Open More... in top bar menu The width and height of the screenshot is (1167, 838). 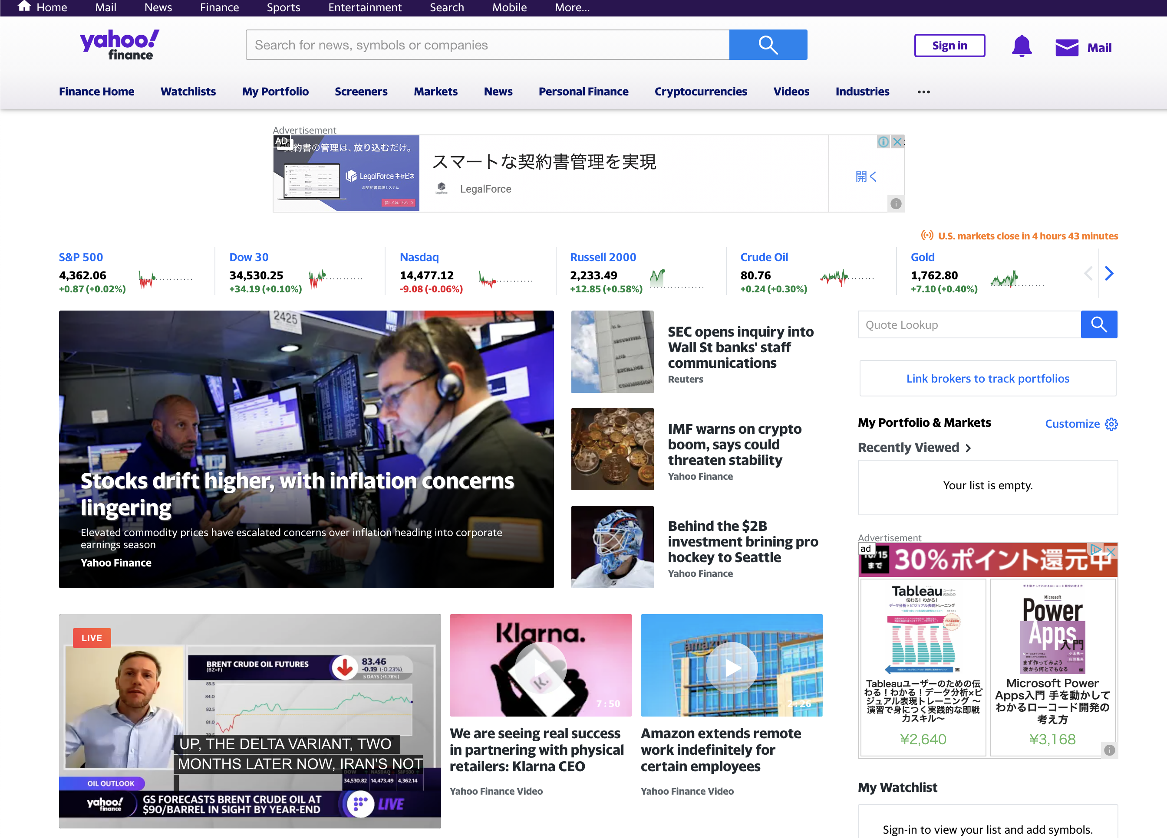(x=572, y=7)
